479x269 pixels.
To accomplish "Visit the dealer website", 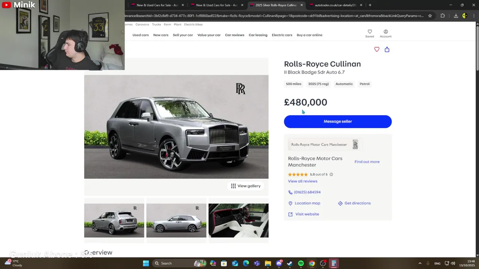I will (x=307, y=214).
